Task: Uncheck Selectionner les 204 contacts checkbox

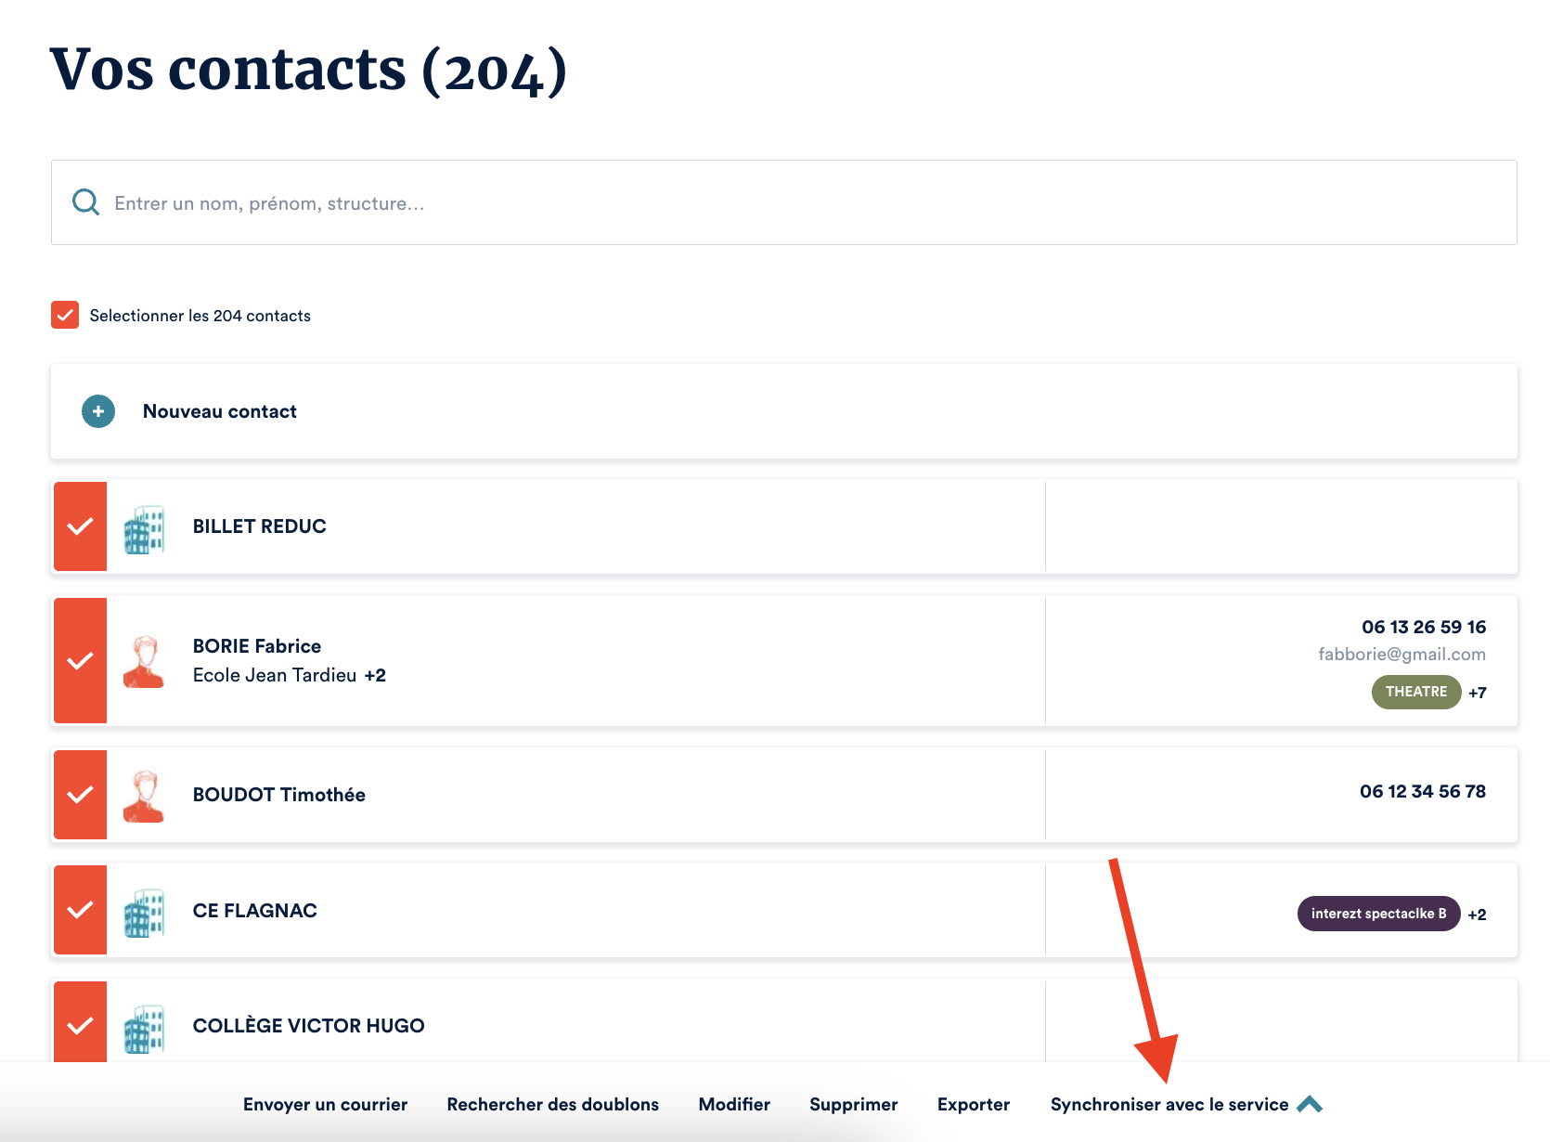Action: 65,315
